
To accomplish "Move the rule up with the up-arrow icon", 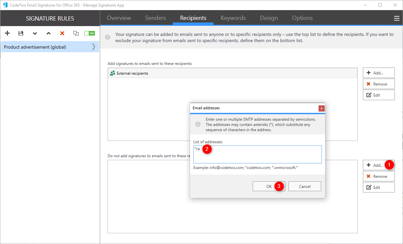I will coord(48,33).
